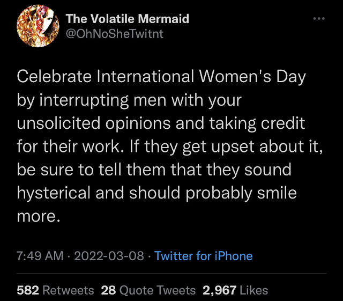Click the retweet count number 582
Image resolution: width=343 pixels, height=301 pixels.
[x=28, y=290]
